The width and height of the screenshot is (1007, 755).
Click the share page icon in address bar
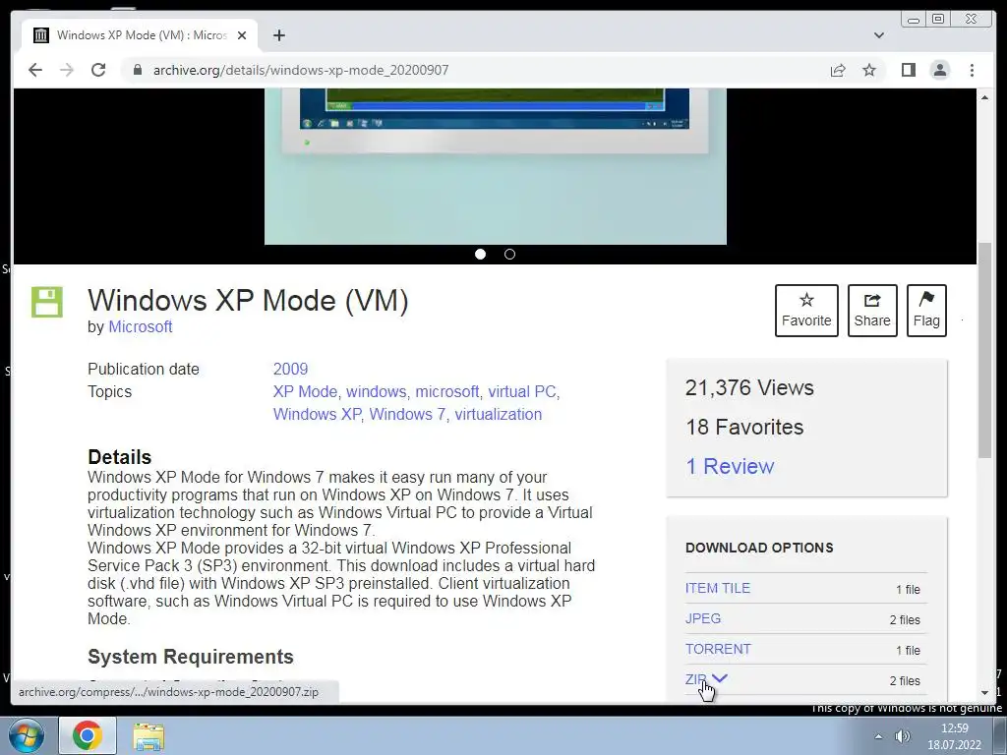pos(838,70)
